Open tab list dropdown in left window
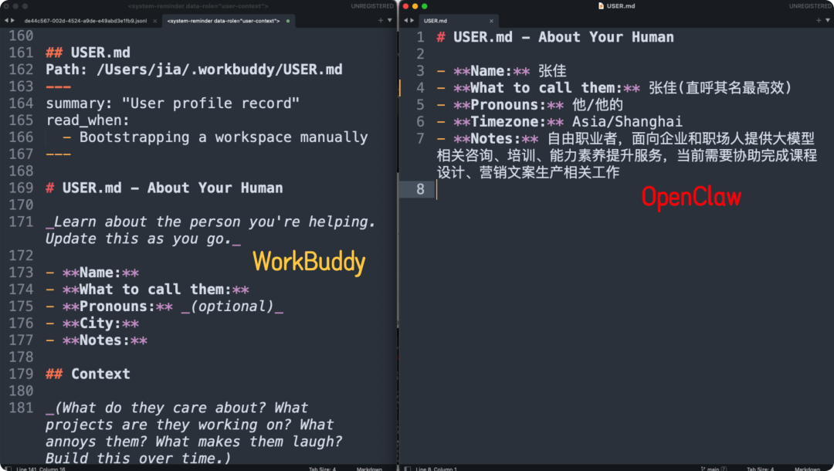Viewport: 834px width, 471px height. 390,20
